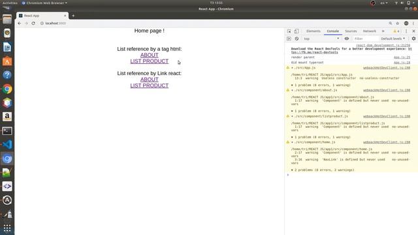
Task: Open Amazon from the dock
Action: click(7, 117)
